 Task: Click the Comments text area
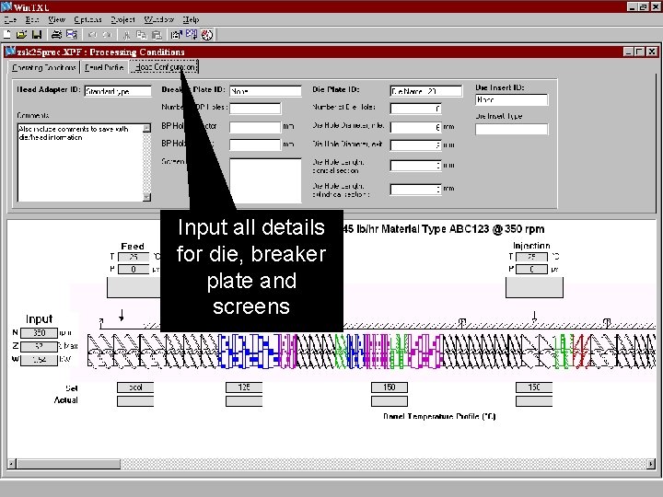[80, 162]
